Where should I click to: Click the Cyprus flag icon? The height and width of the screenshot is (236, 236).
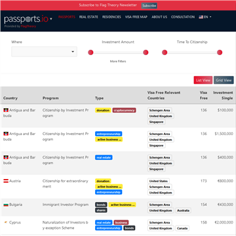click(6, 222)
